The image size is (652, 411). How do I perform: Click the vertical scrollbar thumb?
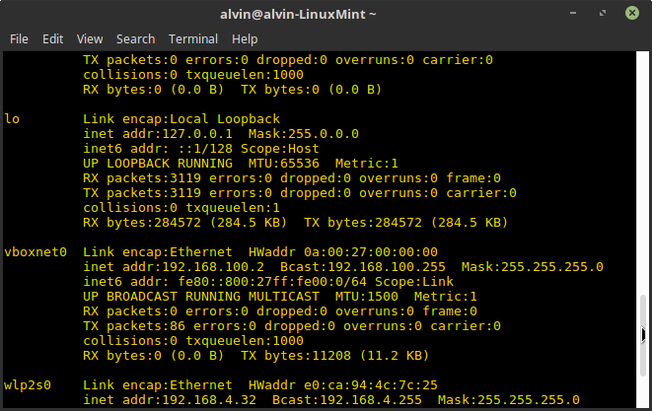645,350
